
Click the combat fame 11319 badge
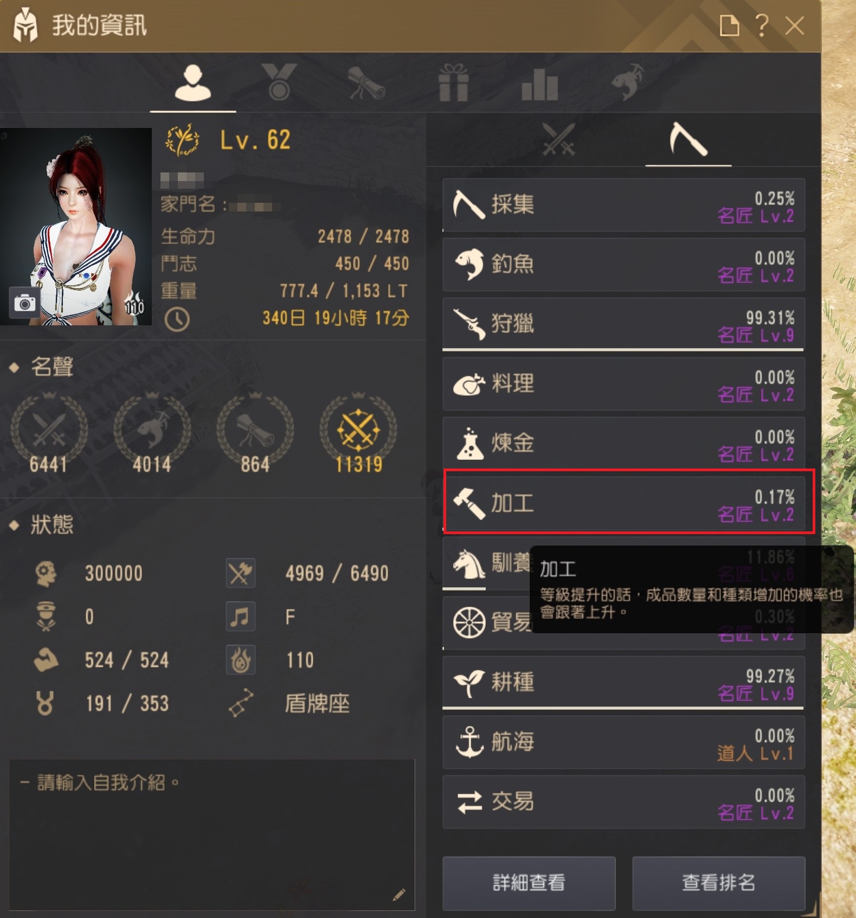358,434
